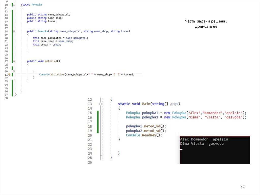Click the 'public string name_shop;' field line

45,18
